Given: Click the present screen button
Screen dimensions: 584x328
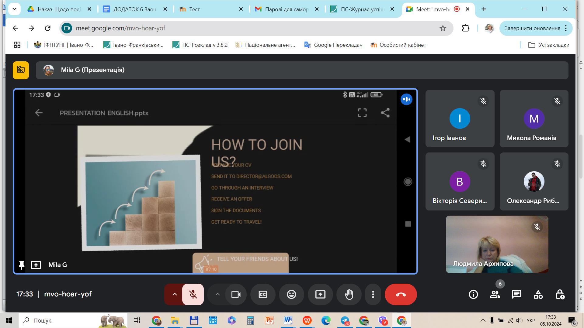Looking at the screenshot, I should pos(320,294).
